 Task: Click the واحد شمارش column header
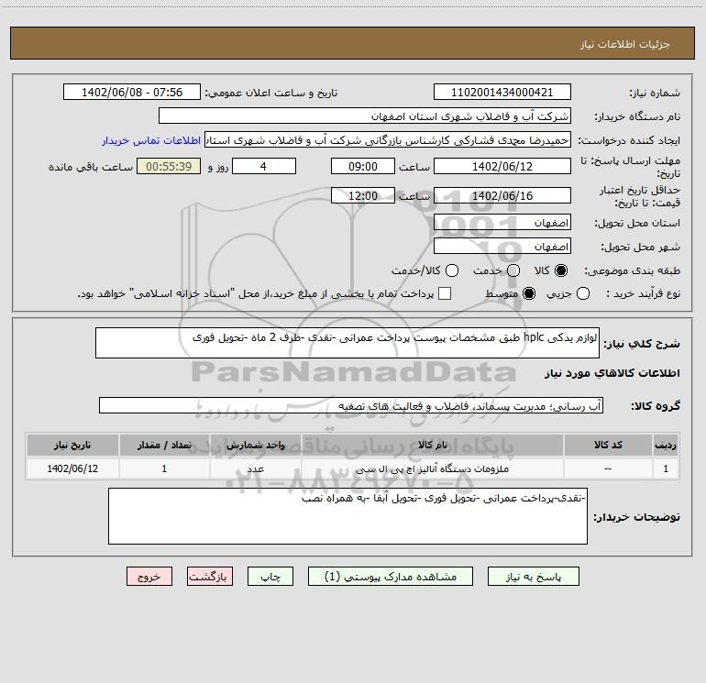pos(255,445)
